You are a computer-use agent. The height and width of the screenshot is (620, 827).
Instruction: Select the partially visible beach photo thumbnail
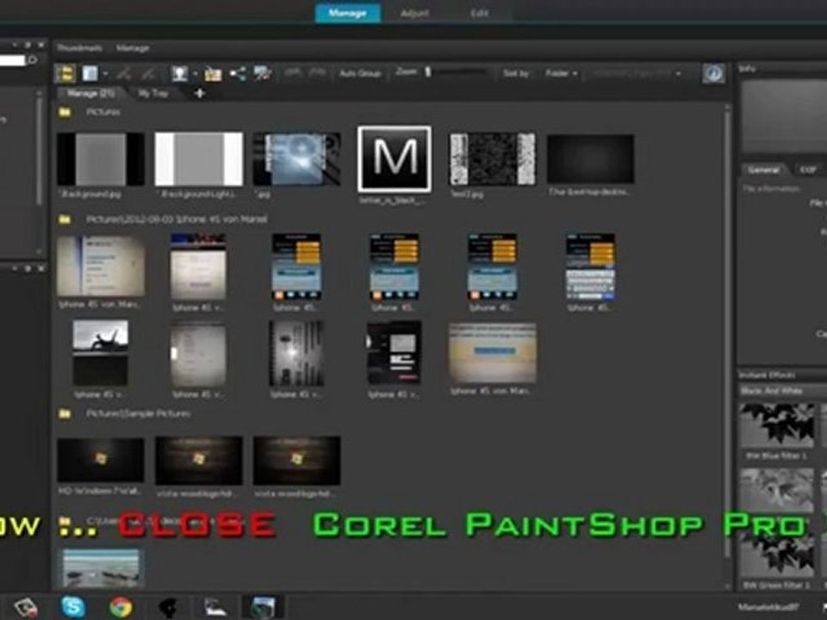click(101, 567)
